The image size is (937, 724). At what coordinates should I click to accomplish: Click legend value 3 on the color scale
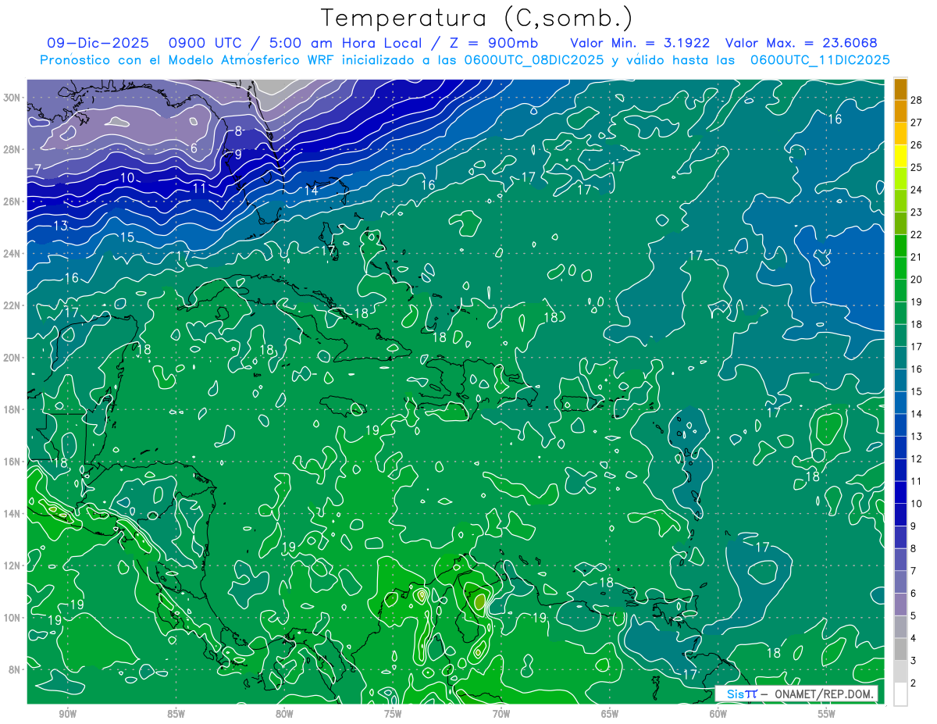(x=914, y=661)
